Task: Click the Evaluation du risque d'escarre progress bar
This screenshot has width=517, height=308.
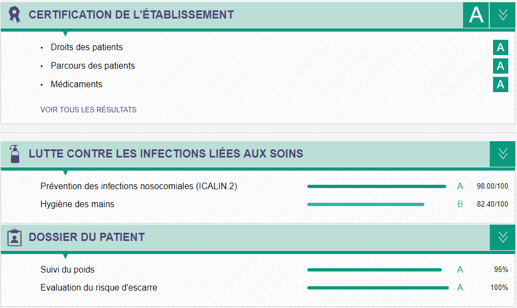Action: 378,288
